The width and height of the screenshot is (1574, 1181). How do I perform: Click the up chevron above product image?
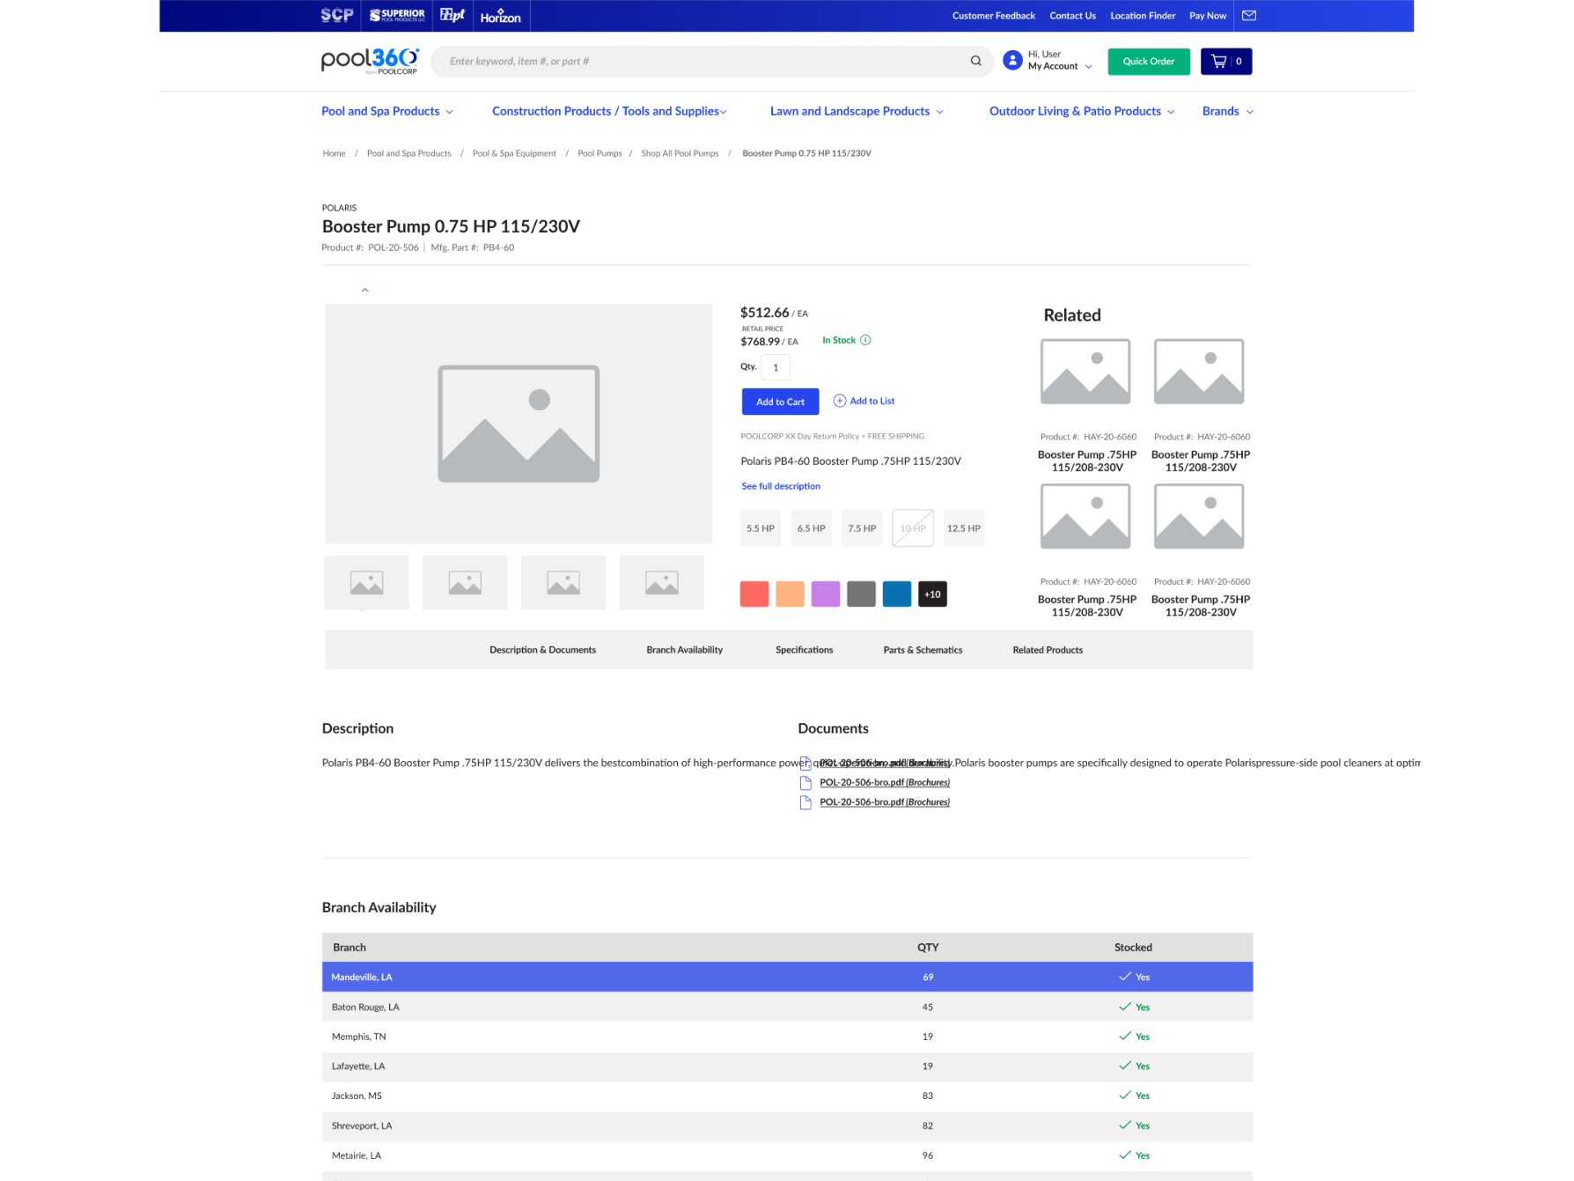[365, 290]
